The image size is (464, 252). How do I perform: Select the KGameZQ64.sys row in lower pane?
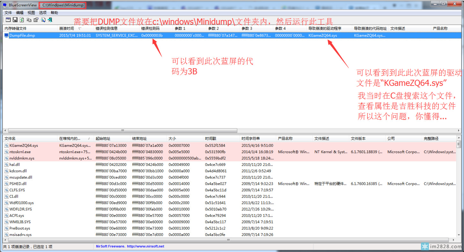pyautogui.click(x=24, y=145)
